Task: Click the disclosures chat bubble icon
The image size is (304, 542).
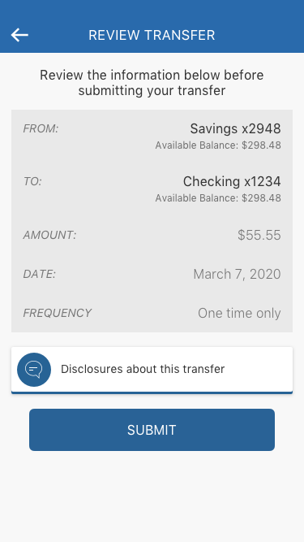Action: click(x=34, y=369)
